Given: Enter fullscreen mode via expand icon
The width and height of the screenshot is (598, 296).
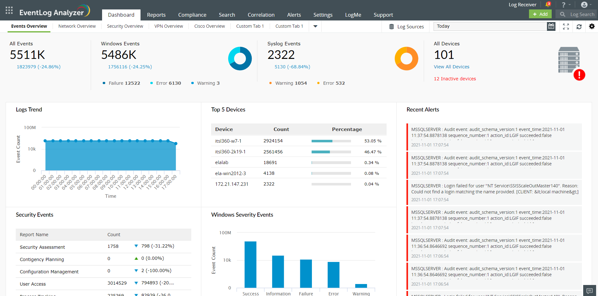Looking at the screenshot, I should pyautogui.click(x=566, y=26).
